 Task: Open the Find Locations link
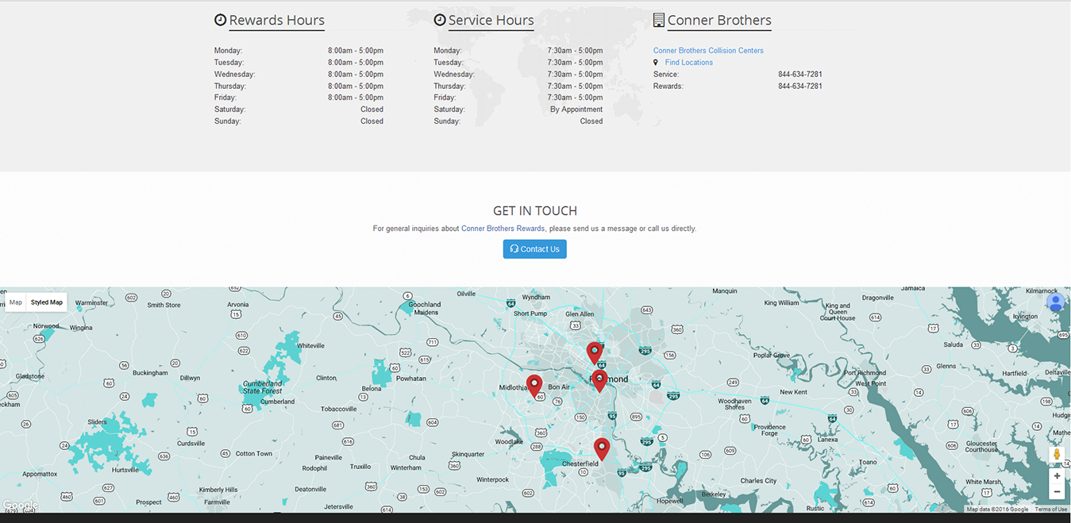[x=689, y=63]
